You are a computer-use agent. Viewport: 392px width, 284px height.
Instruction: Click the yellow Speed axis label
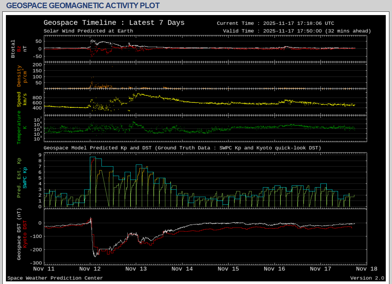click(x=19, y=99)
